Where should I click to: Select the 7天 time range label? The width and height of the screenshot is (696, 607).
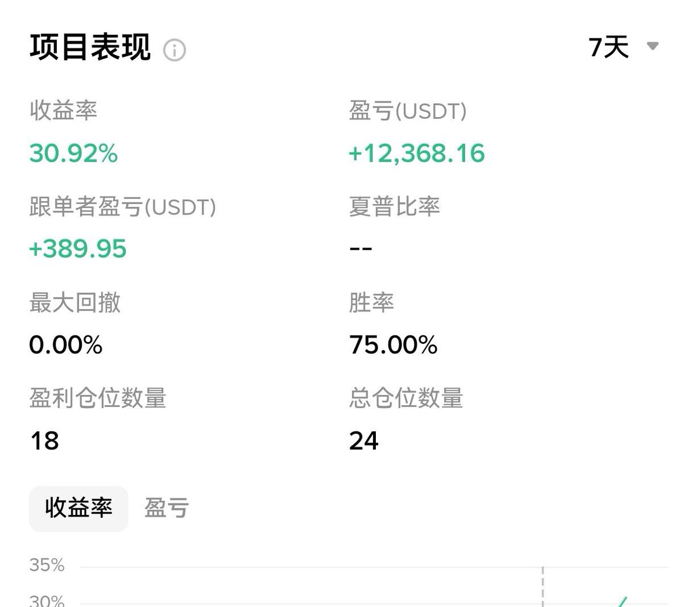click(x=608, y=46)
